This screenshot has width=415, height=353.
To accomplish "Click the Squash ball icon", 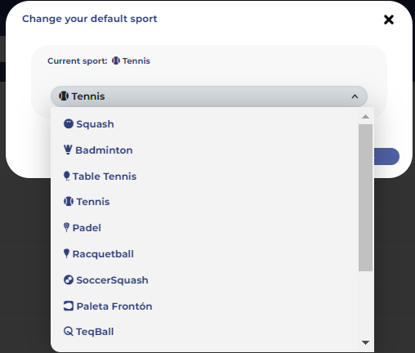I will point(69,123).
